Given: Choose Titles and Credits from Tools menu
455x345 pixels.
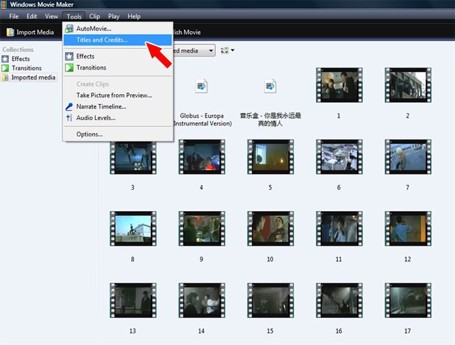Looking at the screenshot, I should click(x=102, y=40).
